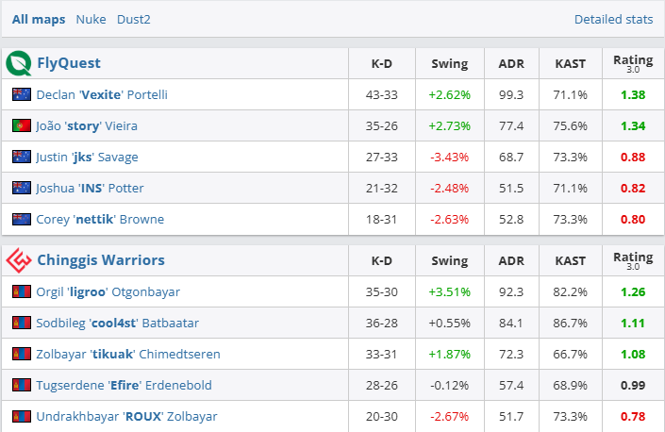665x432 pixels.
Task: Click the flag icon beside jks Savage
Action: point(22,157)
